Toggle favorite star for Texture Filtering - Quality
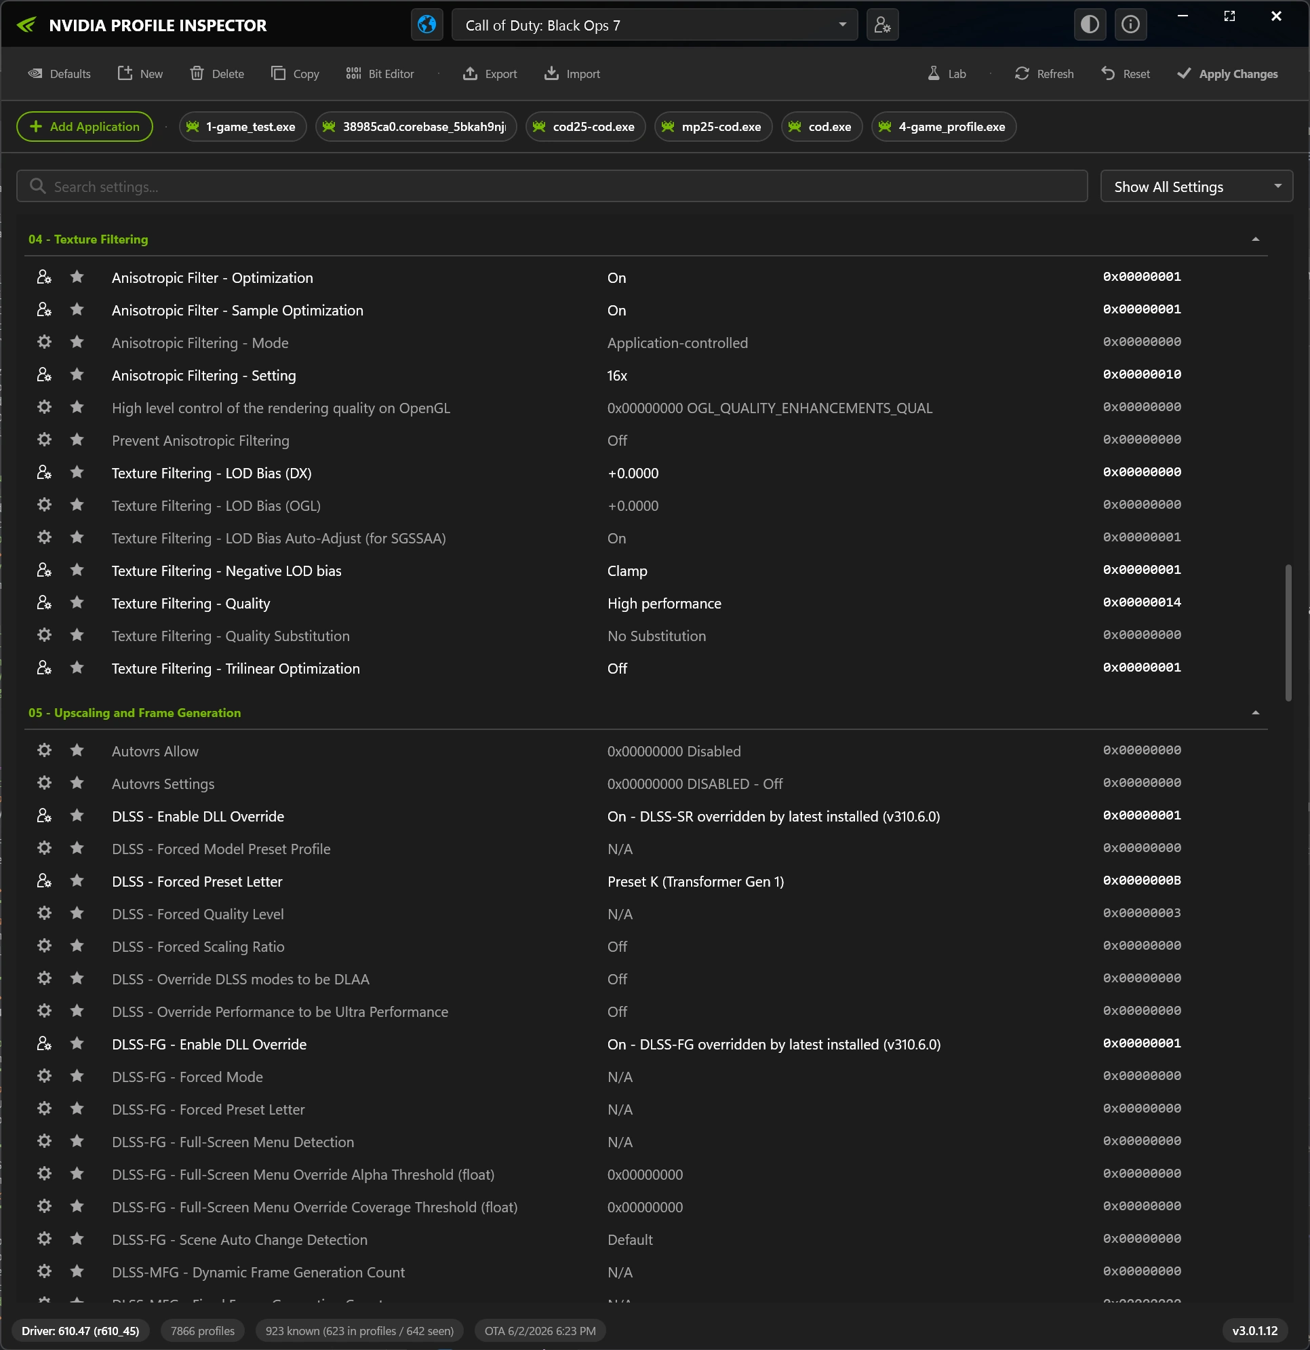The image size is (1310, 1350). tap(77, 602)
